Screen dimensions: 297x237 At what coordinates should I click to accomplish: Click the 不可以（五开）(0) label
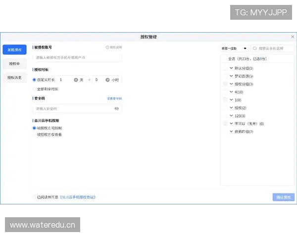point(249,124)
